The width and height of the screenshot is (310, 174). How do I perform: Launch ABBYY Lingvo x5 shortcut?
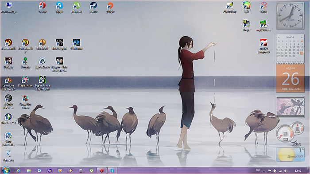click(263, 46)
